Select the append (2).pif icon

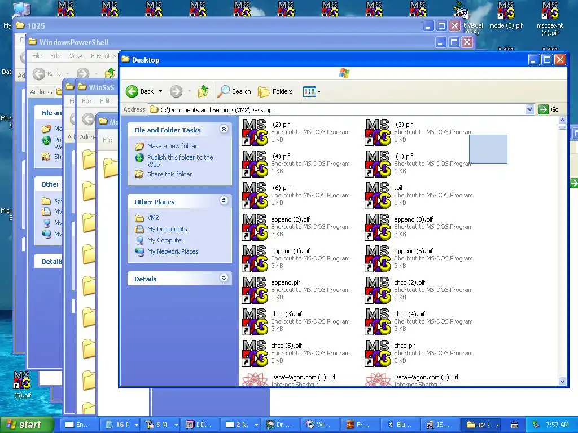point(255,227)
